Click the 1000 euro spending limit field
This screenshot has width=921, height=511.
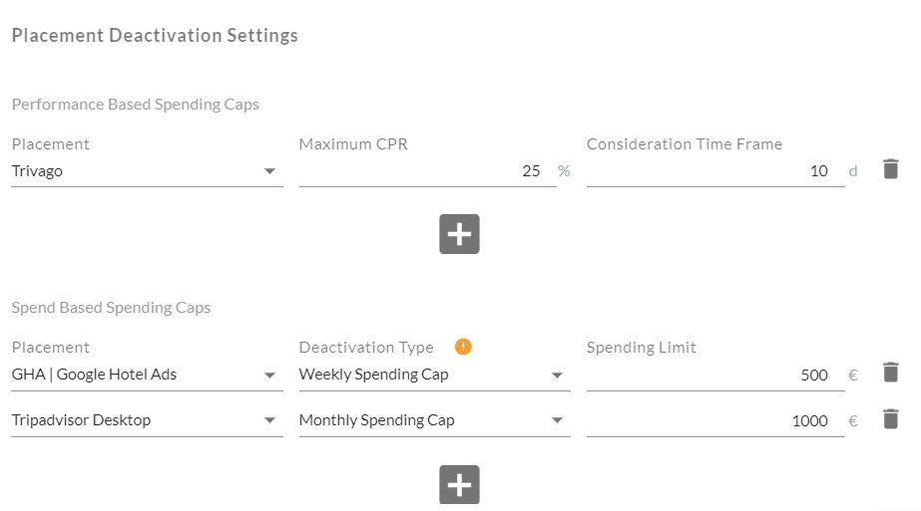(x=714, y=420)
